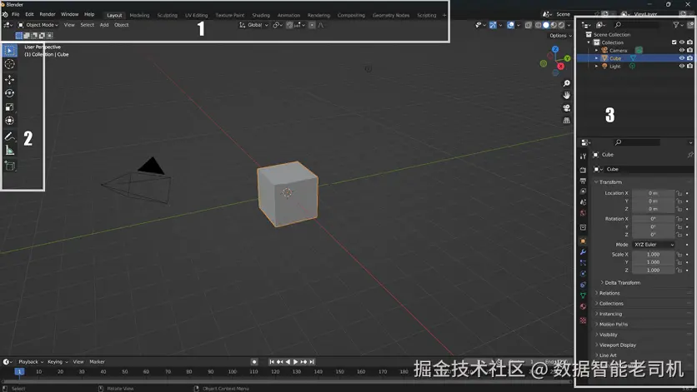Activate the Rotate tool
The width and height of the screenshot is (697, 392).
pos(10,93)
